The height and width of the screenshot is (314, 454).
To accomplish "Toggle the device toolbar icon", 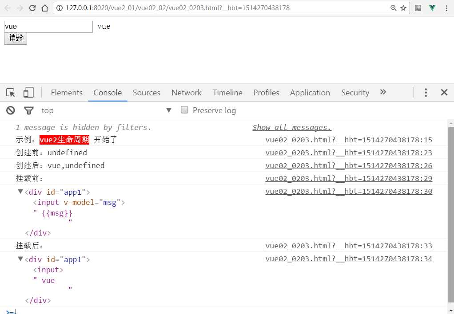I will (28, 93).
